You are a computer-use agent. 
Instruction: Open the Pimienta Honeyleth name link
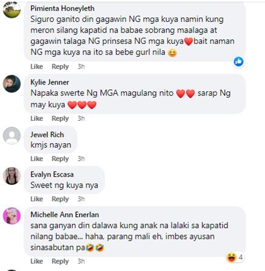(x=63, y=8)
